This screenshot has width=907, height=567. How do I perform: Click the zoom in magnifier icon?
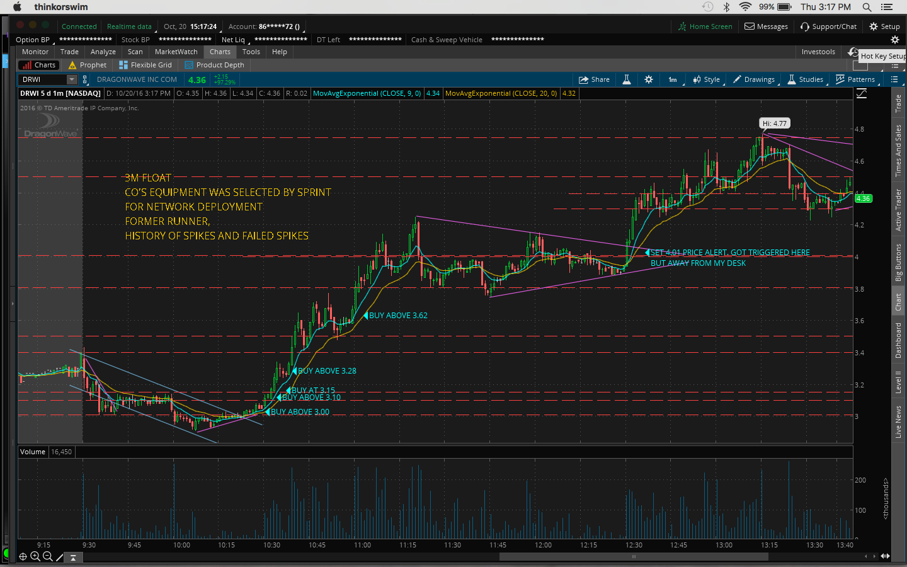click(35, 556)
